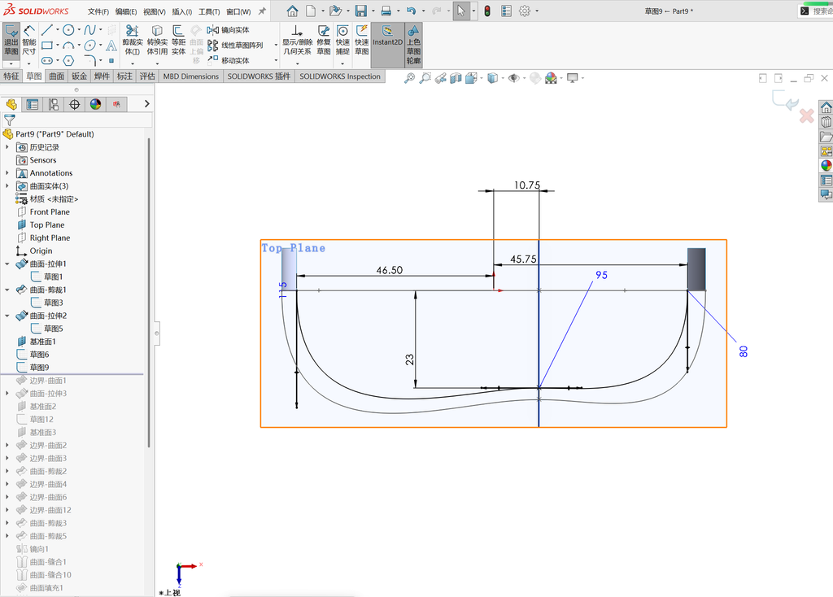Select the Corner Rectangle tool
The width and height of the screenshot is (833, 597).
46,46
